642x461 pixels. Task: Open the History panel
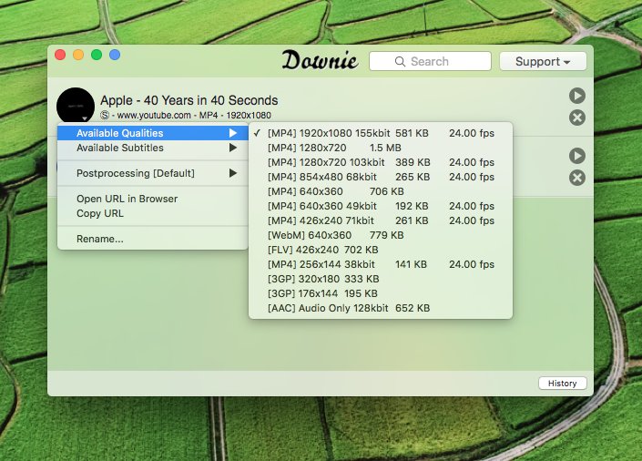point(562,384)
